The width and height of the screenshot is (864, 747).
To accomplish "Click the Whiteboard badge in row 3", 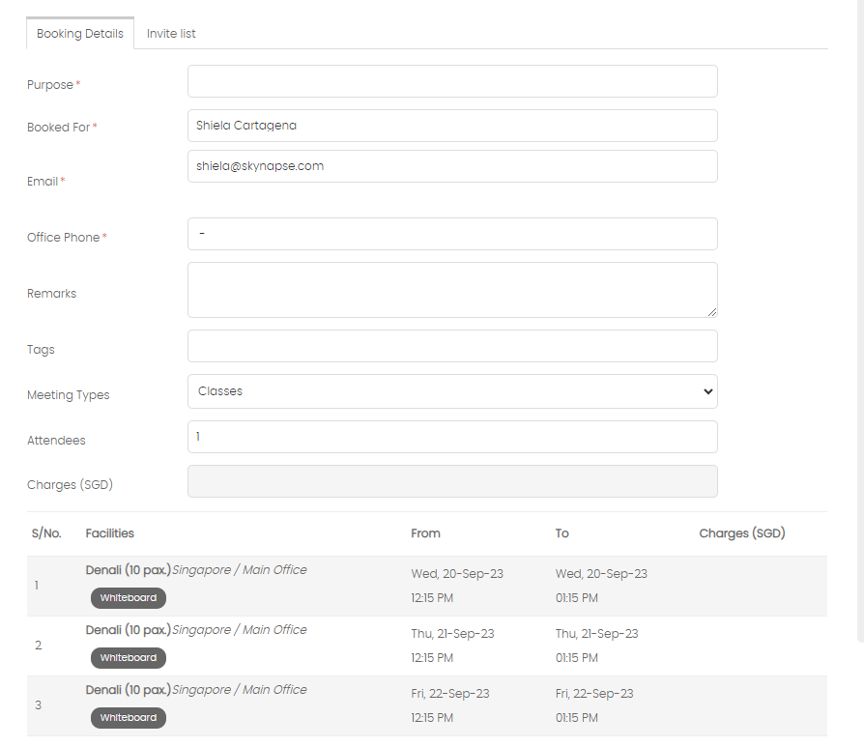I will pyautogui.click(x=129, y=718).
